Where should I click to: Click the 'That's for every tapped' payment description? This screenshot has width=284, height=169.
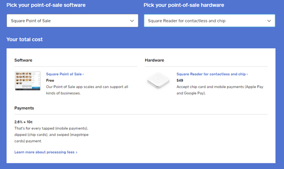click(x=52, y=135)
